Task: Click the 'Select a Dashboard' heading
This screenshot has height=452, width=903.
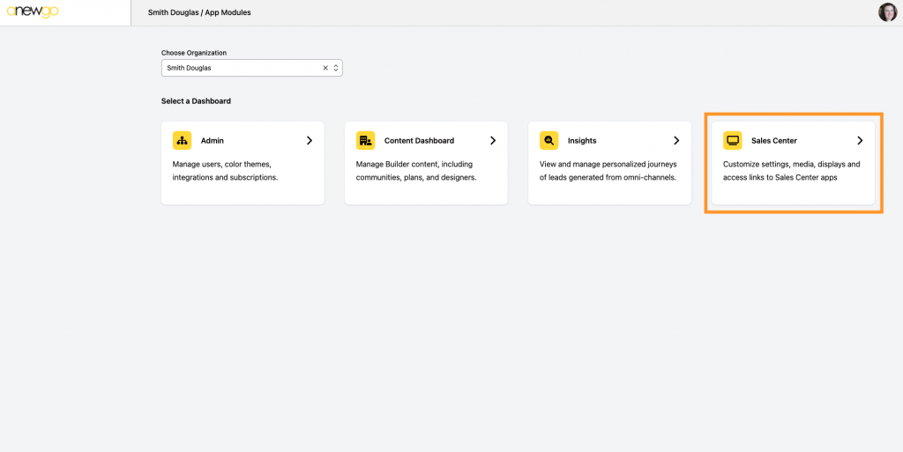Action: coord(196,101)
